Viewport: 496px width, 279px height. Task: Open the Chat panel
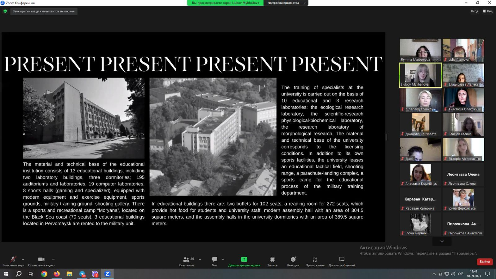[215, 259]
